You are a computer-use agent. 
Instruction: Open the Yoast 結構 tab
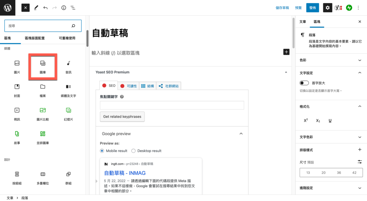pyautogui.click(x=148, y=86)
